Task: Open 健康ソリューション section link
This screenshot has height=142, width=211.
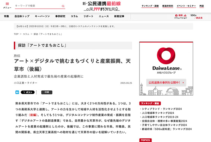Action: tap(180, 16)
